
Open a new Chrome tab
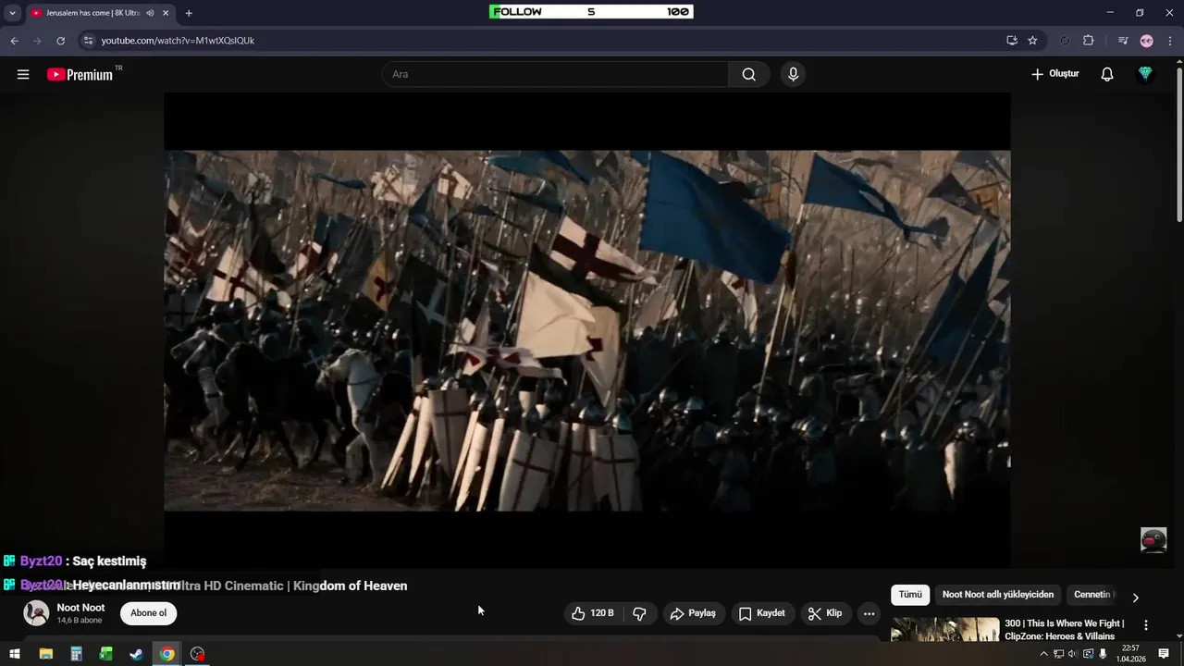(x=189, y=13)
